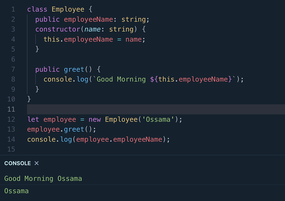
Task: Click 'employee' variable on line 12
Action: [x=60, y=119]
